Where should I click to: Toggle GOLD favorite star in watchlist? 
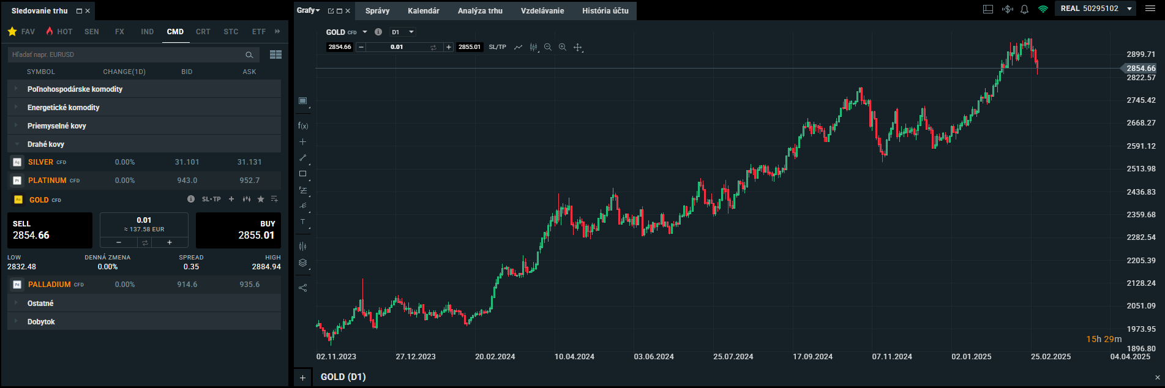[261, 200]
